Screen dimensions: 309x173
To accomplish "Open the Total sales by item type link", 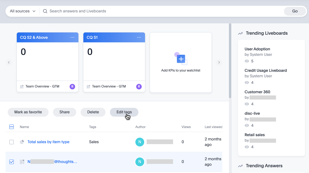I will (48, 142).
